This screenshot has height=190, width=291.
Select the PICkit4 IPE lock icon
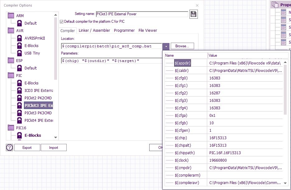(x=20, y=121)
